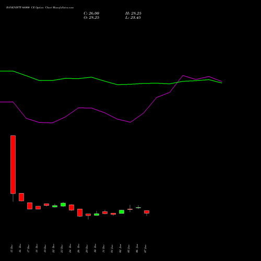Click the green candlestick for 02 Jan
Image resolution: width=261 pixels, height=261 pixels.
point(122,212)
